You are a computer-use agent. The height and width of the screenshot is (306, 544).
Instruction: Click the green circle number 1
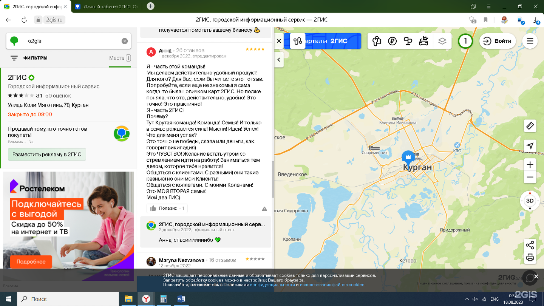click(465, 41)
